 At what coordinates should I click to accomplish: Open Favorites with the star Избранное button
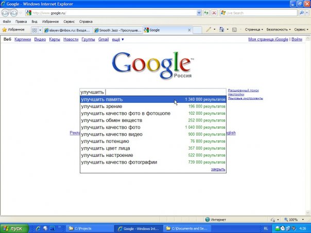(14, 30)
